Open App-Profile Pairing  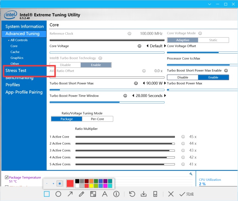[24, 92]
